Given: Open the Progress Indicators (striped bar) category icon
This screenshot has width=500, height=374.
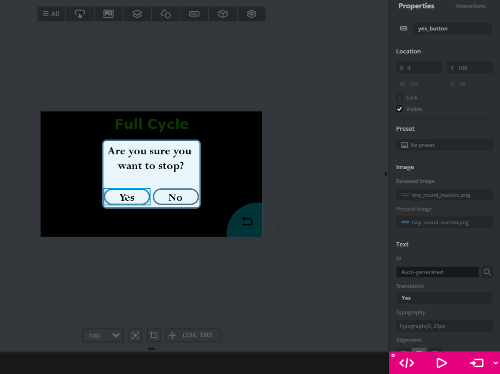Looking at the screenshot, I should [194, 13].
